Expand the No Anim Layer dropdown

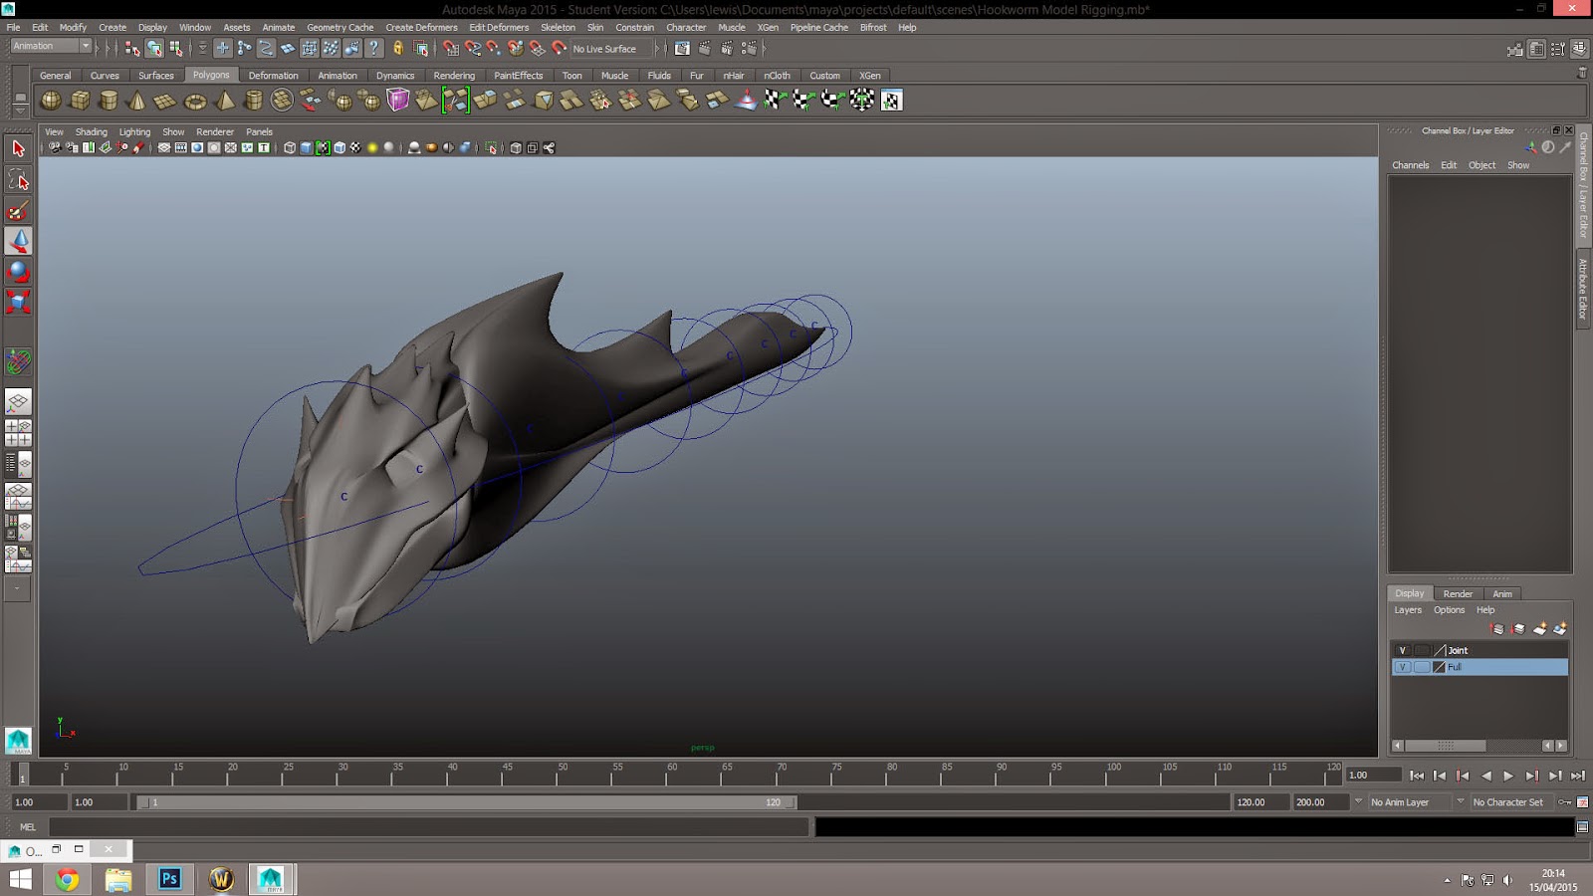pyautogui.click(x=1359, y=802)
